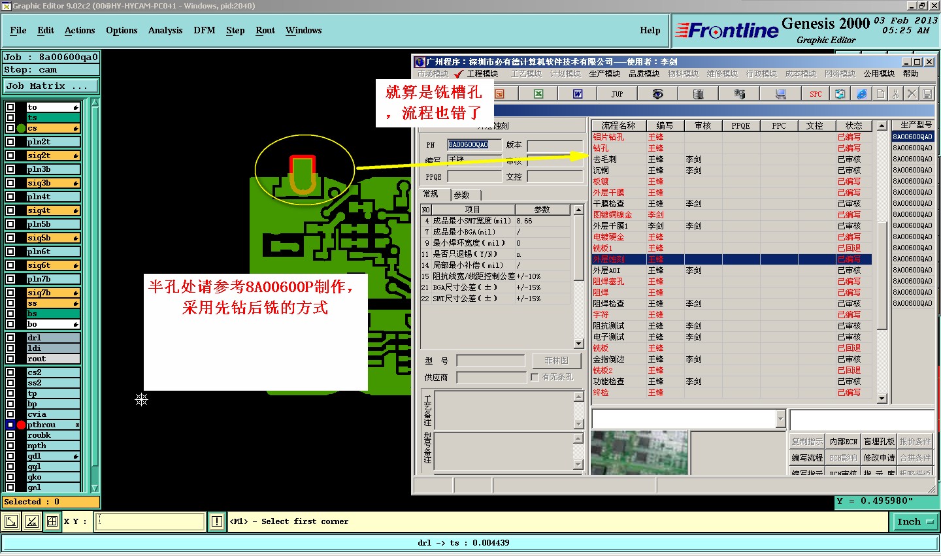This screenshot has height=556, width=941.
Task: Toggle the checkbox for layer to
Action: point(10,107)
